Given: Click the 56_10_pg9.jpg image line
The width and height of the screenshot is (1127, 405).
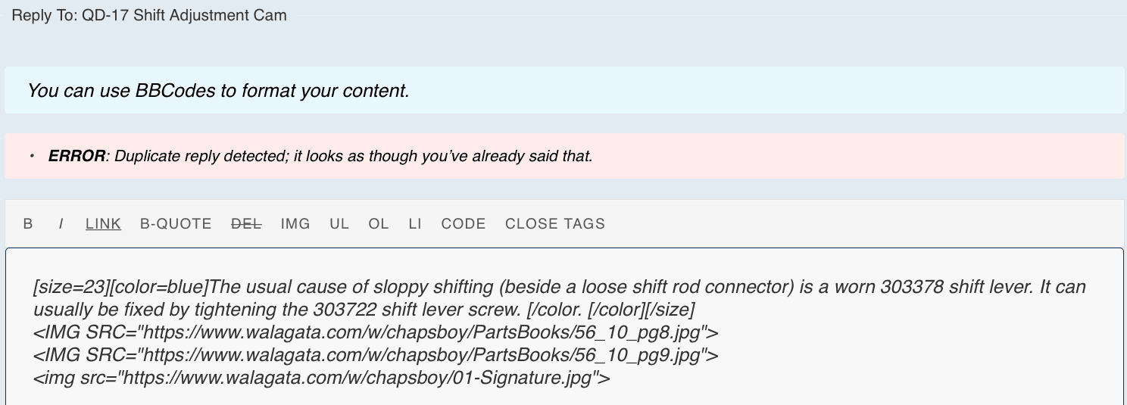Looking at the screenshot, I should [376, 355].
